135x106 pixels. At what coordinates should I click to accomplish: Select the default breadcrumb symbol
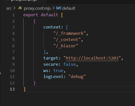coord(68,8)
